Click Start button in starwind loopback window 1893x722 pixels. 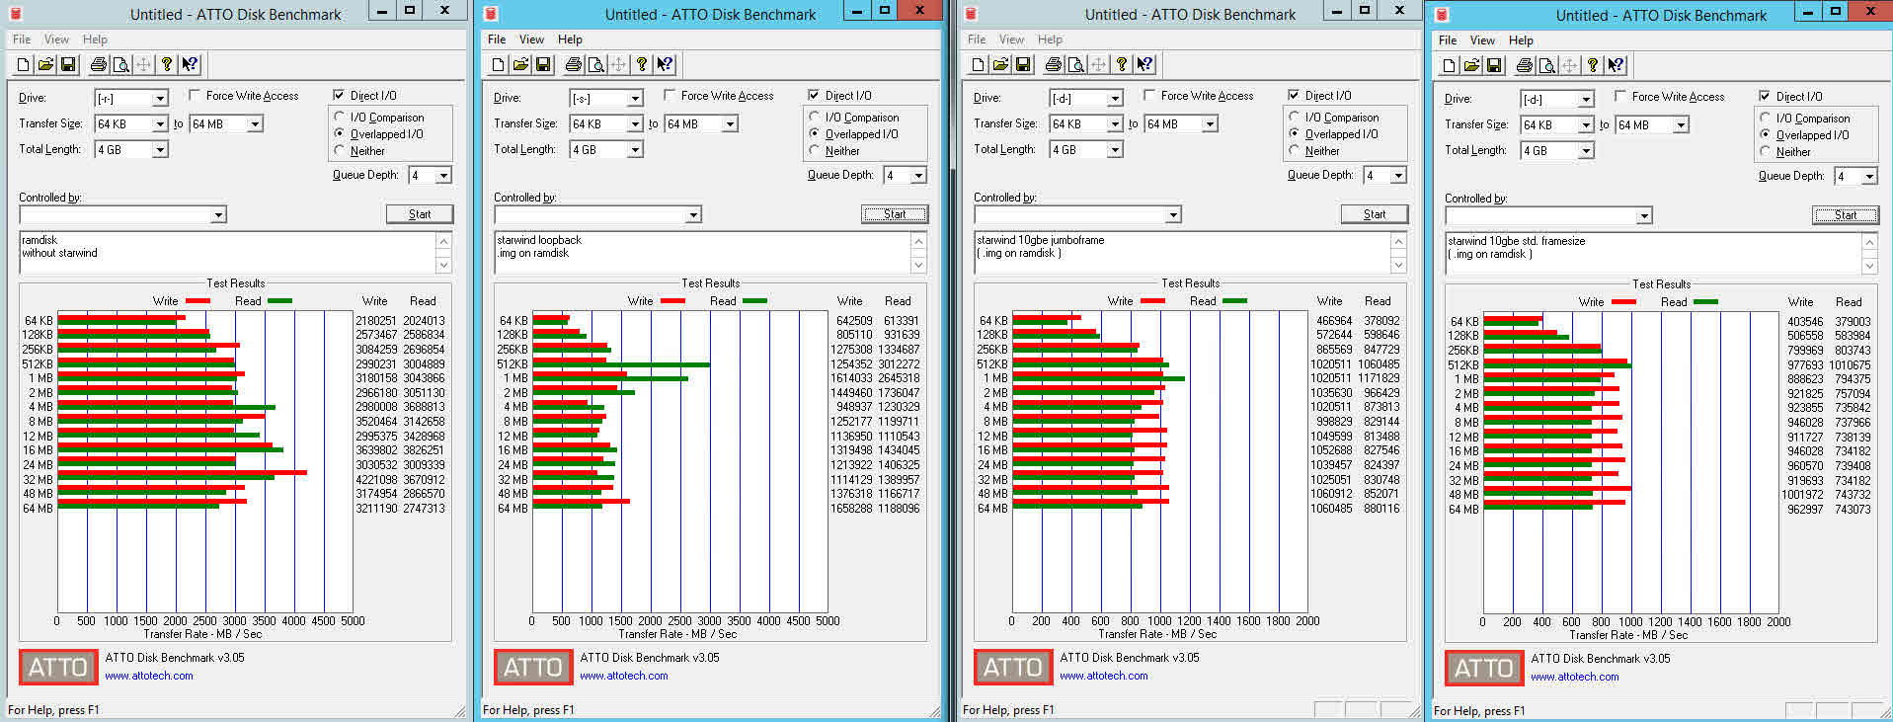point(895,214)
